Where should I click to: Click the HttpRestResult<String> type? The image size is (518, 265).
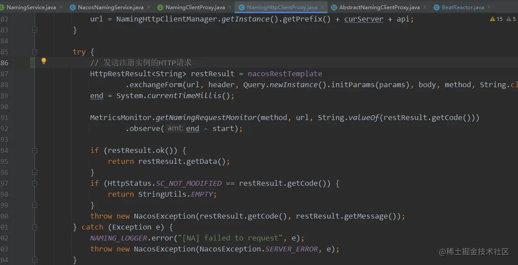pyautogui.click(x=138, y=74)
